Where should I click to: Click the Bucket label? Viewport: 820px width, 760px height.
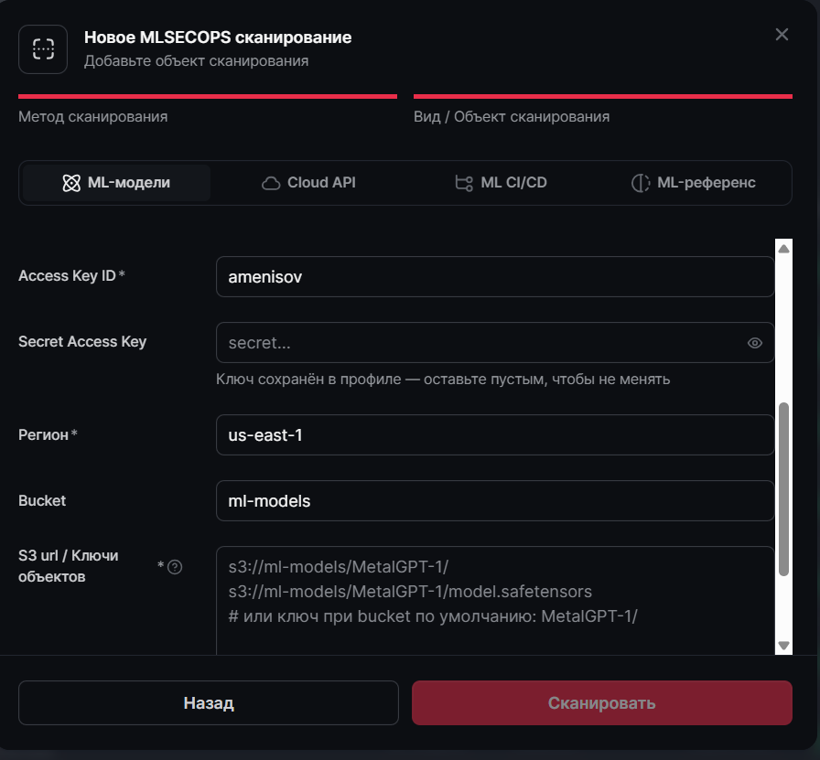42,500
